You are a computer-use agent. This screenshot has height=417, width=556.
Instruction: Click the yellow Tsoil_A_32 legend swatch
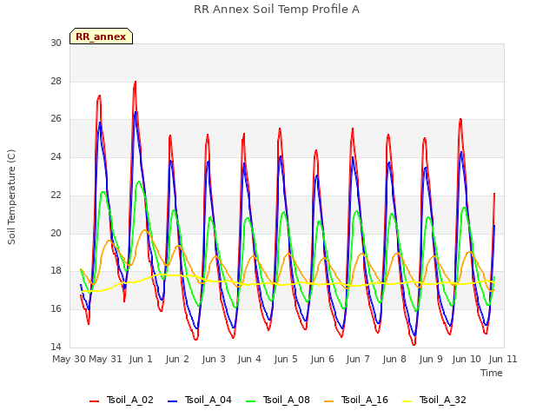pos(407,401)
